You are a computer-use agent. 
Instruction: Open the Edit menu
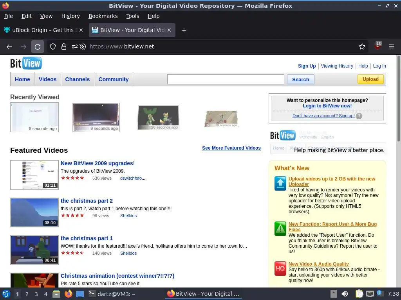[x=27, y=16]
